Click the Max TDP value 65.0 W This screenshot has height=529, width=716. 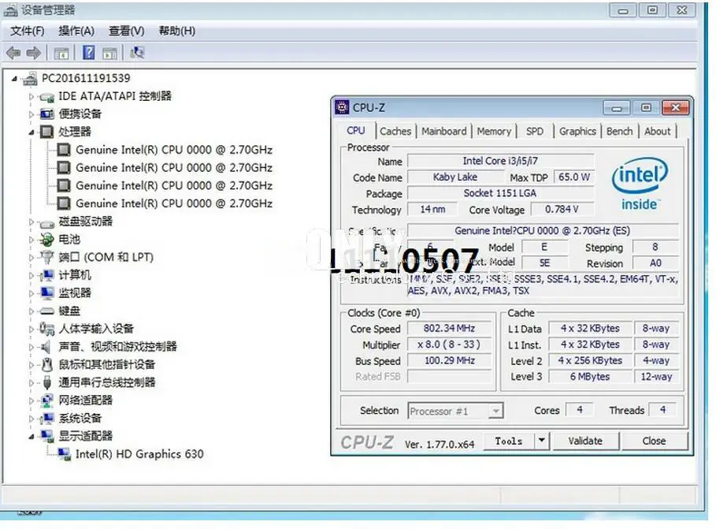pyautogui.click(x=574, y=177)
